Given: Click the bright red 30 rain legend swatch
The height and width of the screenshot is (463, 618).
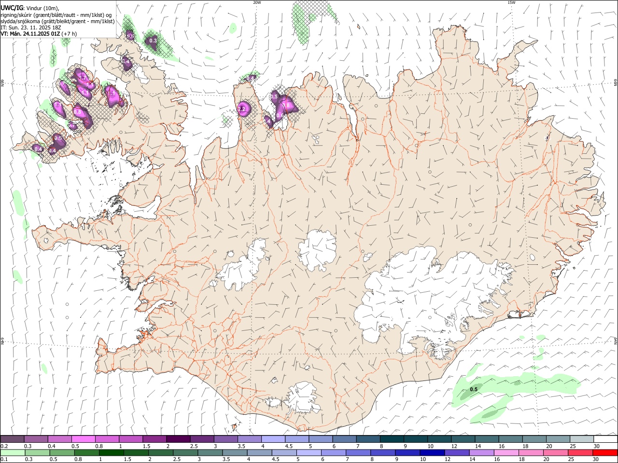Looking at the screenshot, I should click(604, 452).
